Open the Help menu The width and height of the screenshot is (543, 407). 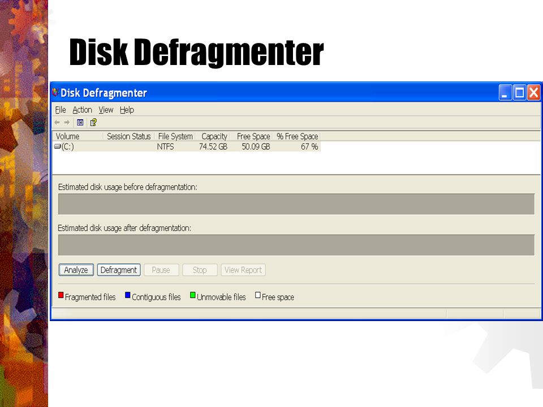pyautogui.click(x=127, y=110)
